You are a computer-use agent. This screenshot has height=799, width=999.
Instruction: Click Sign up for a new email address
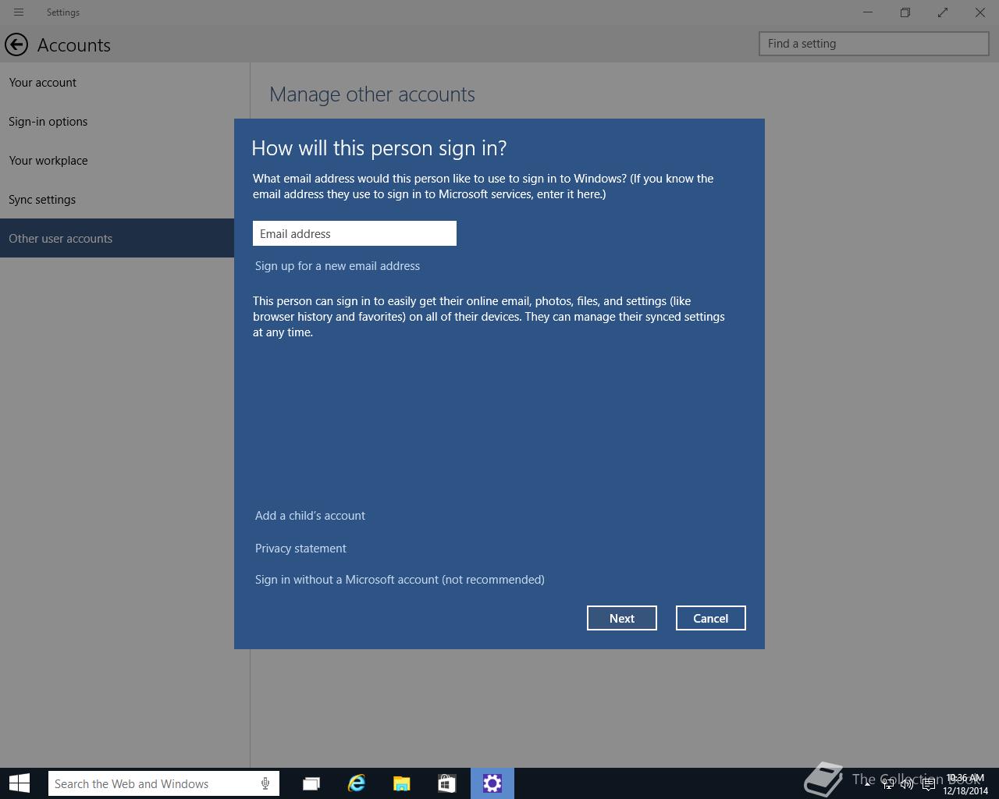click(x=337, y=266)
